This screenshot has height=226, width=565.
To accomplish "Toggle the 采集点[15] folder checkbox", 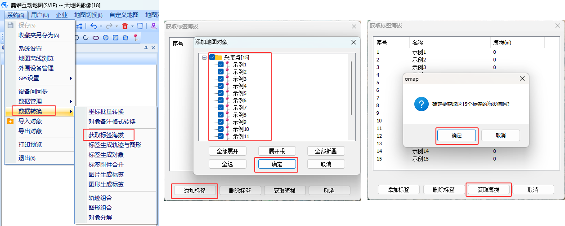I will pos(212,57).
